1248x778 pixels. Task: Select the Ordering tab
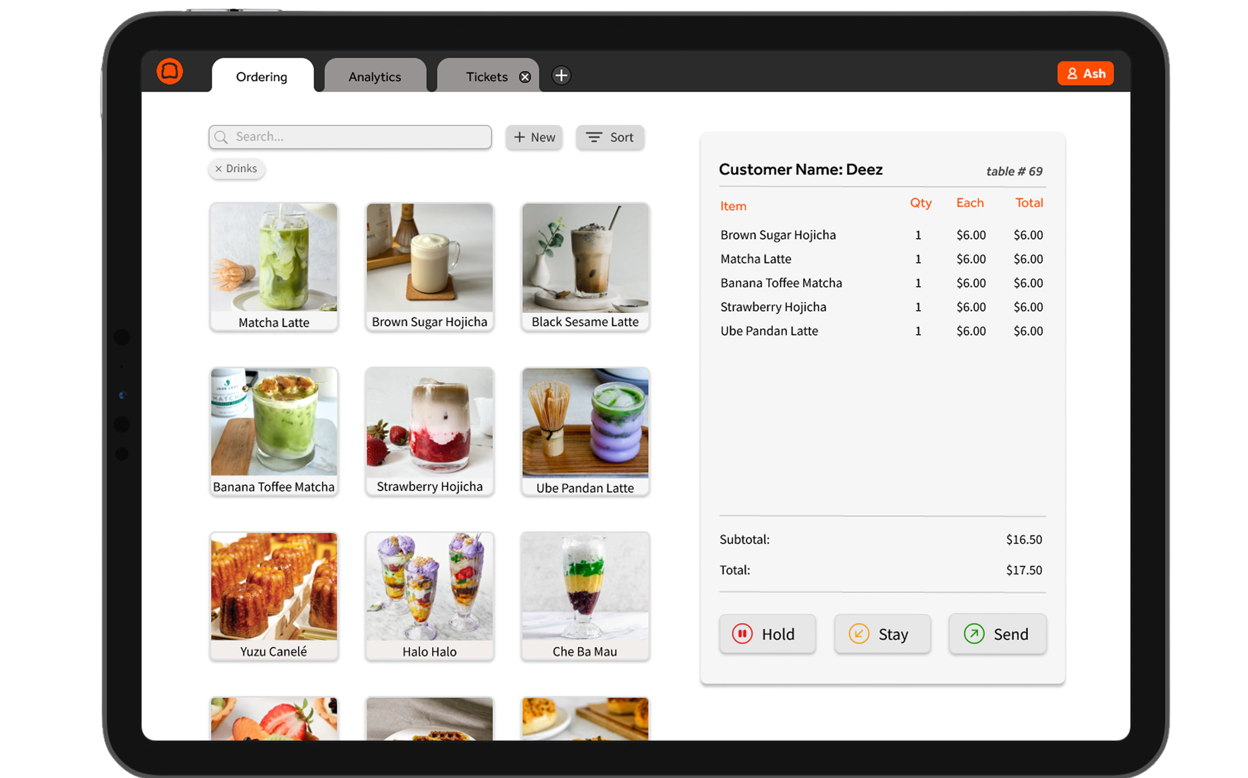point(262,76)
